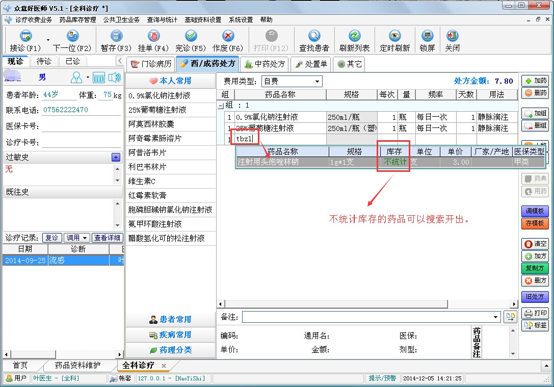Click 暂存(F3) save icon
The height and width of the screenshot is (387, 554).
pos(116,36)
